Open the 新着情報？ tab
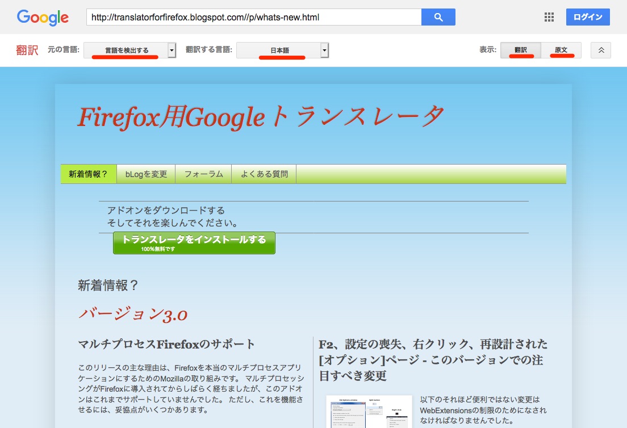 [89, 174]
